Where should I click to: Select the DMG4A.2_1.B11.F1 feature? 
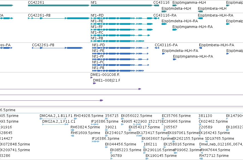coord(53,119)
